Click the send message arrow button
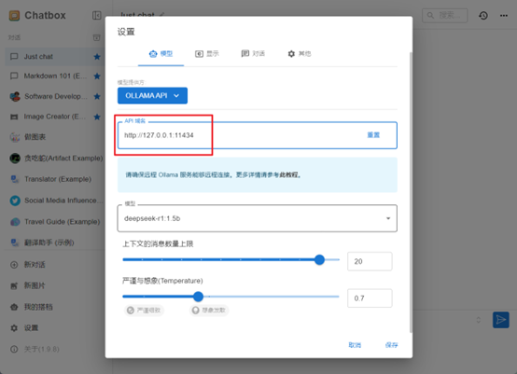 (x=501, y=320)
